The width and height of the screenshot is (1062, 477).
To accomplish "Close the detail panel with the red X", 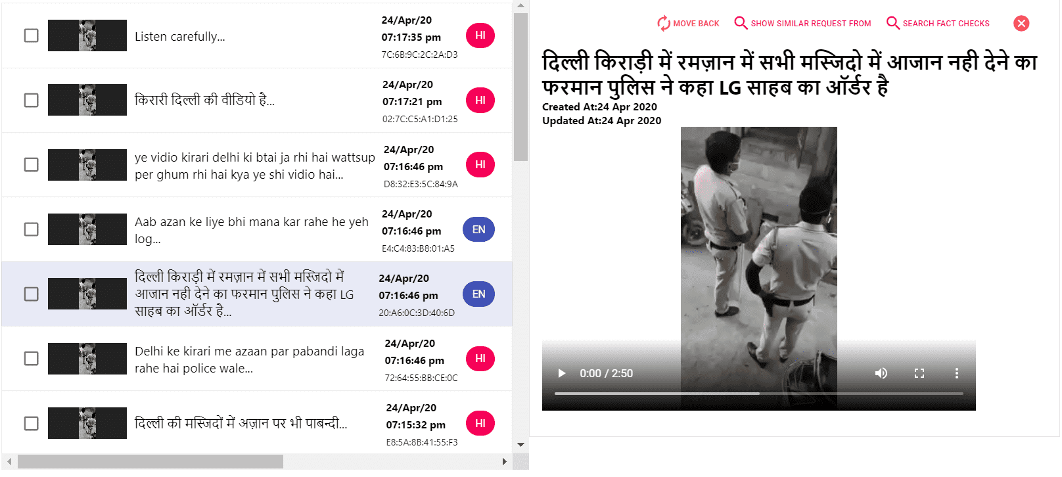I will (1021, 24).
